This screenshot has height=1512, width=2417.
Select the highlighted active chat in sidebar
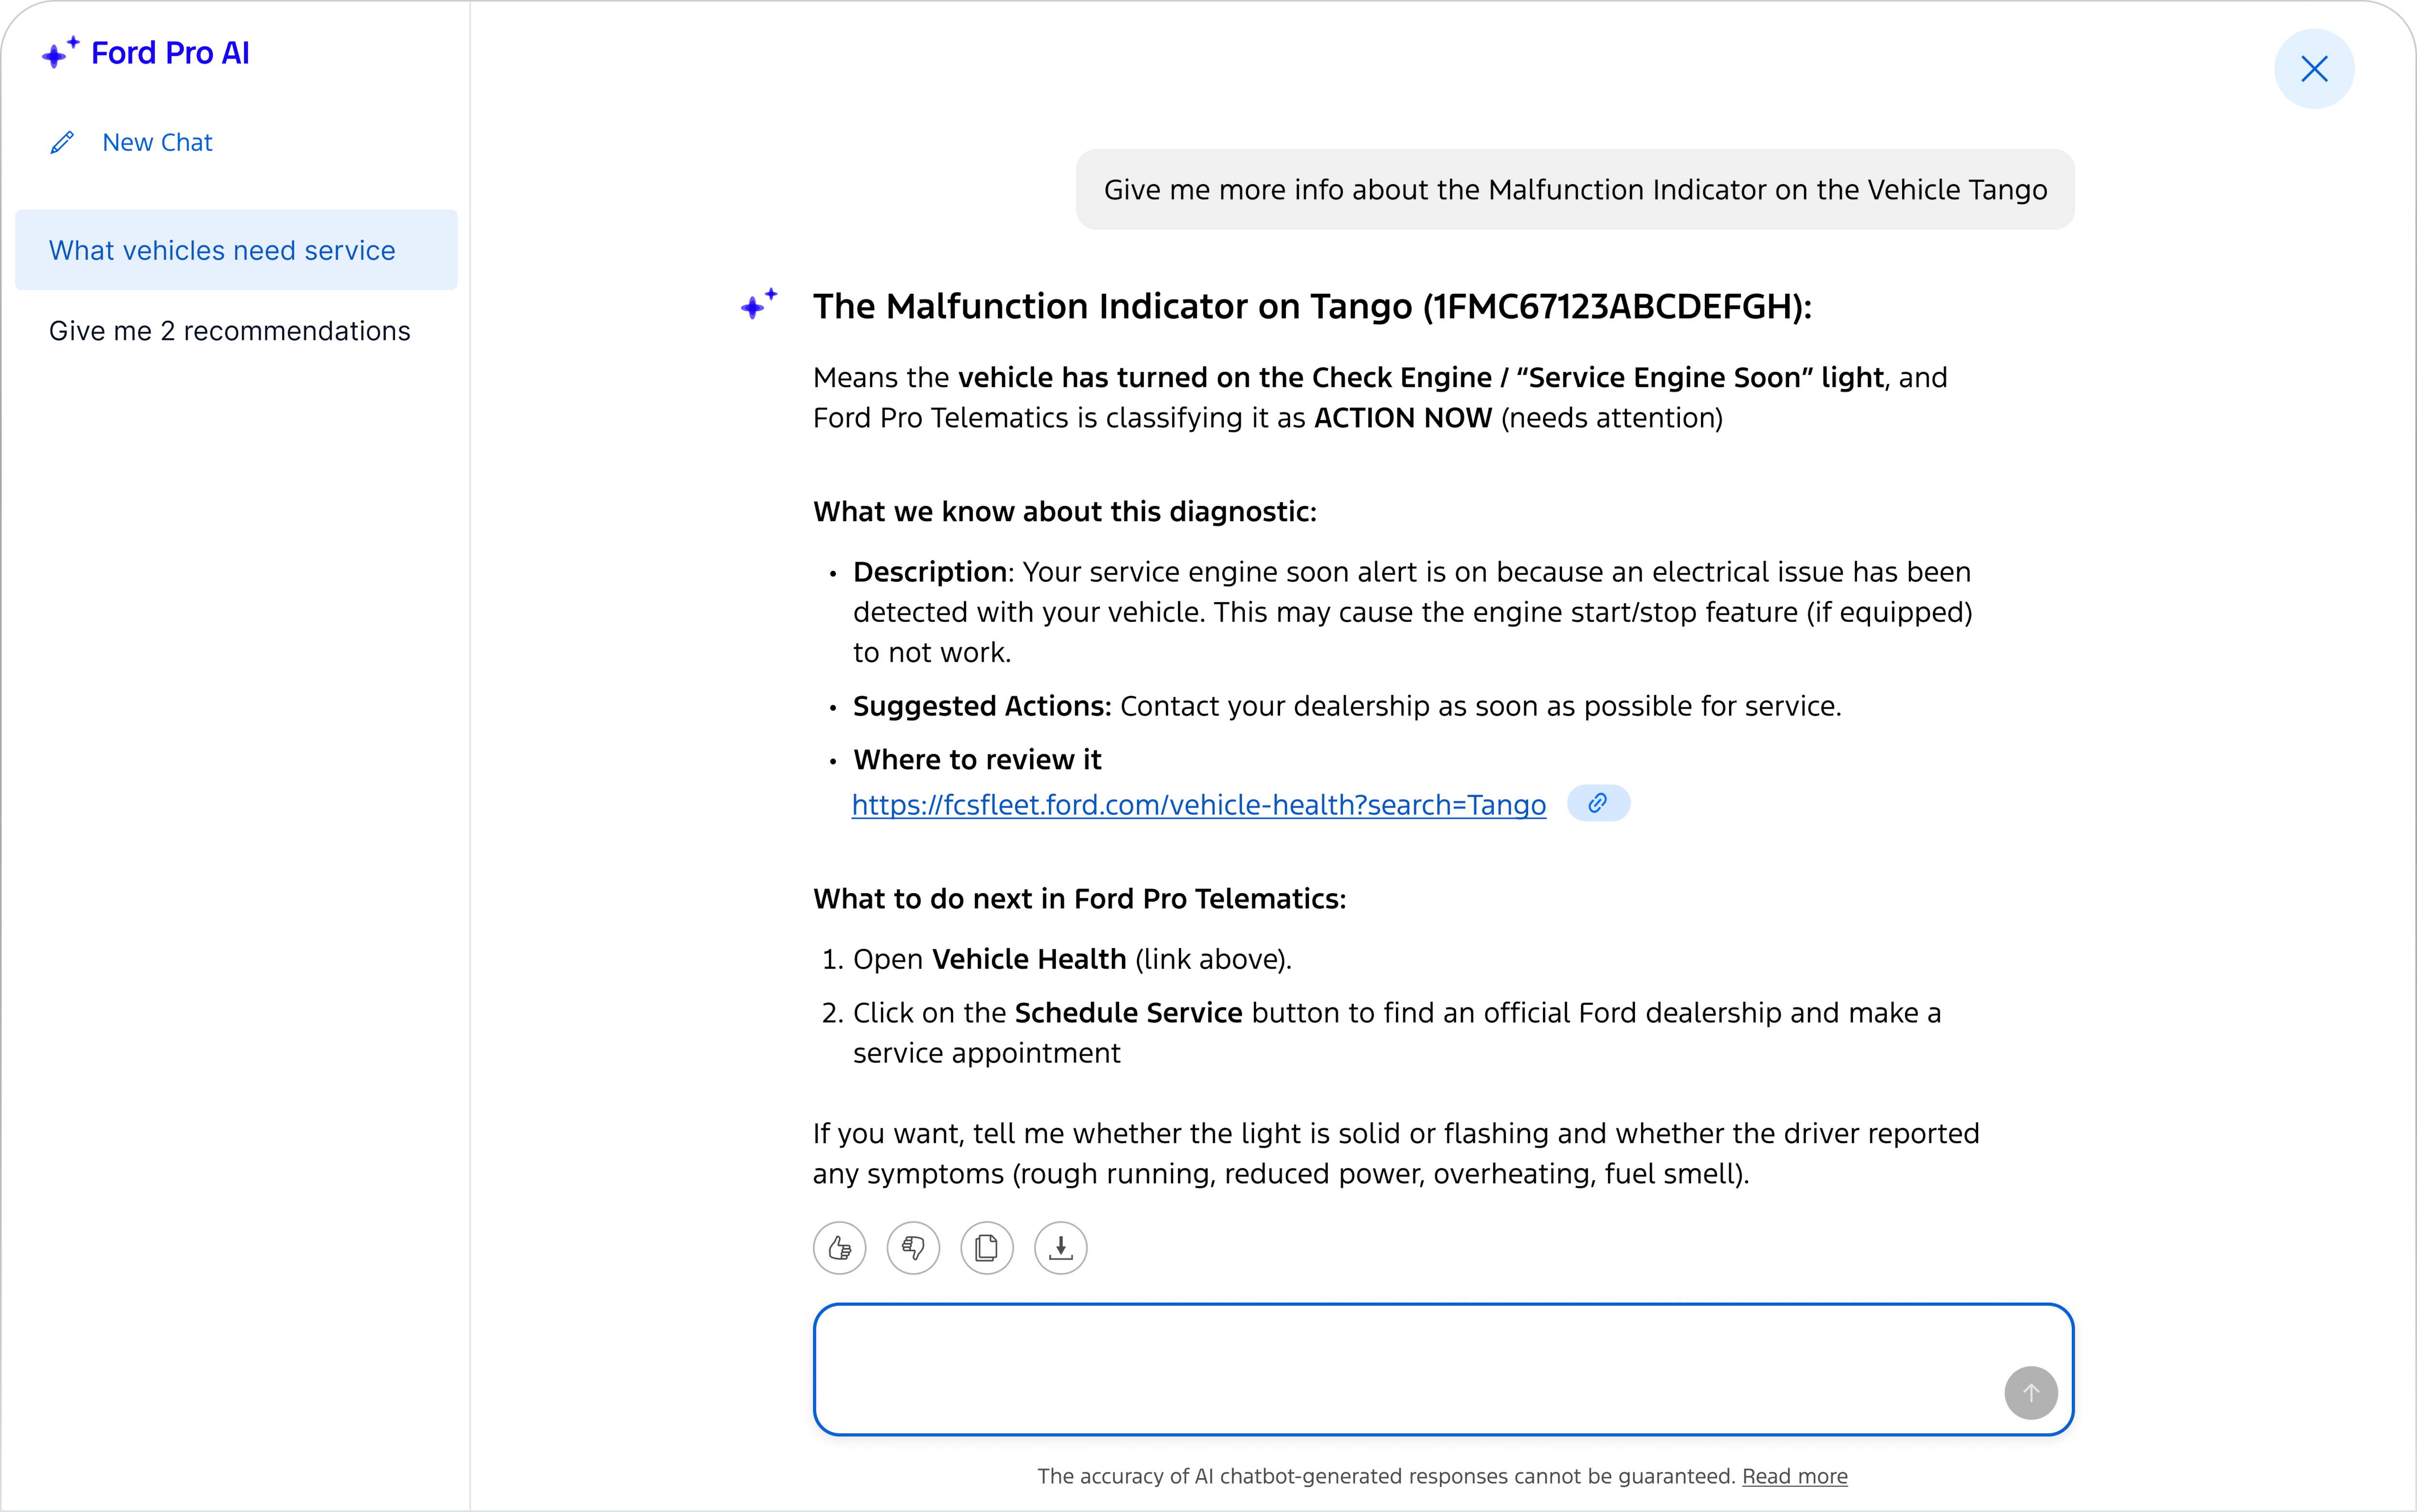(236, 249)
